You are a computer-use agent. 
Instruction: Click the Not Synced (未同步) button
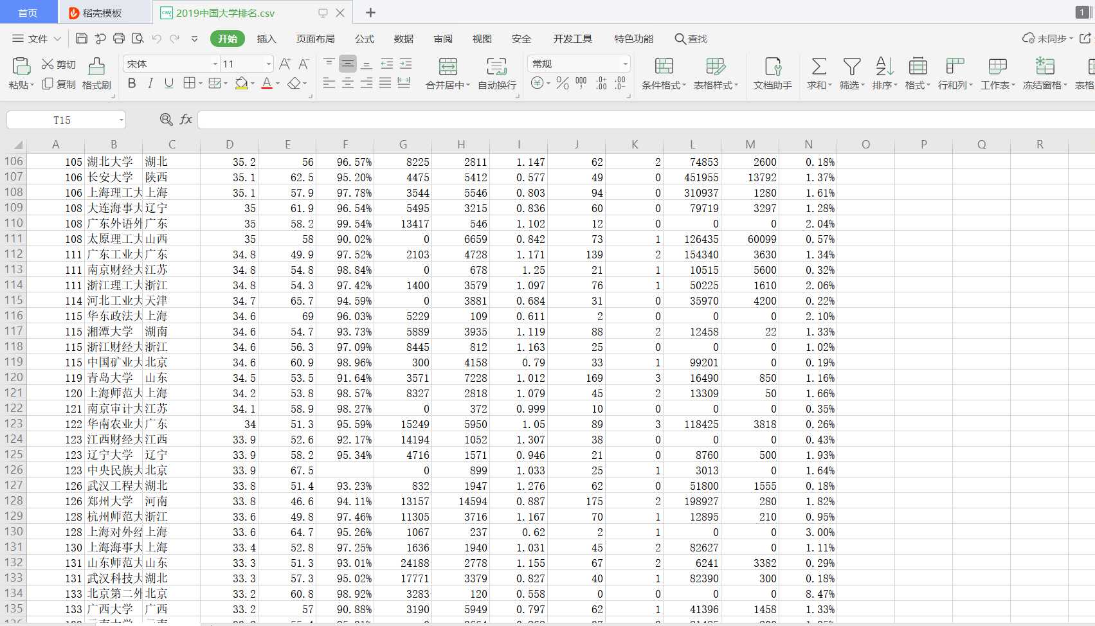click(1047, 39)
